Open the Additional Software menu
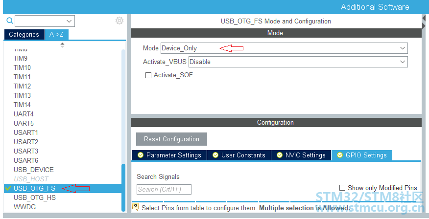 (x=375, y=7)
